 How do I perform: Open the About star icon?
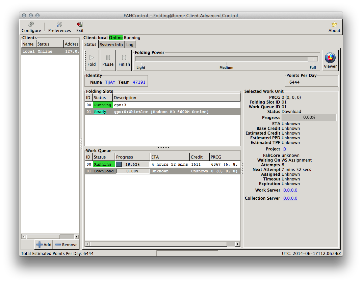pos(334,27)
